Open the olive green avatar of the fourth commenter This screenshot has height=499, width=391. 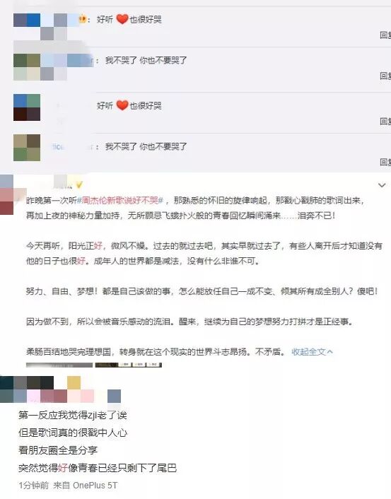(x=27, y=148)
